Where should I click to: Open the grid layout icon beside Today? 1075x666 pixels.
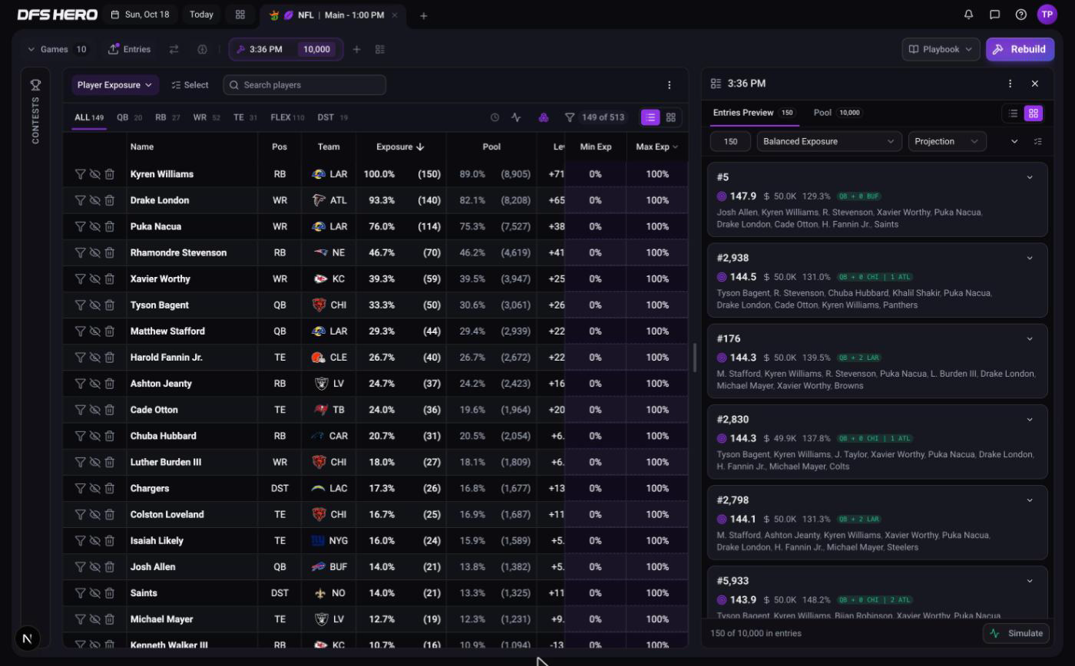(x=240, y=15)
